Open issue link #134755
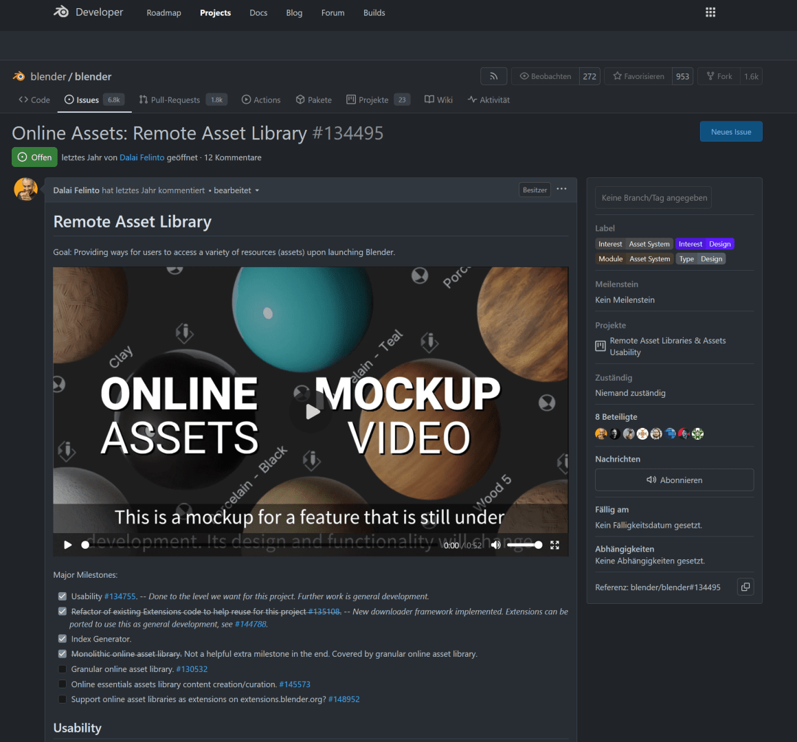This screenshot has width=797, height=742. [120, 596]
